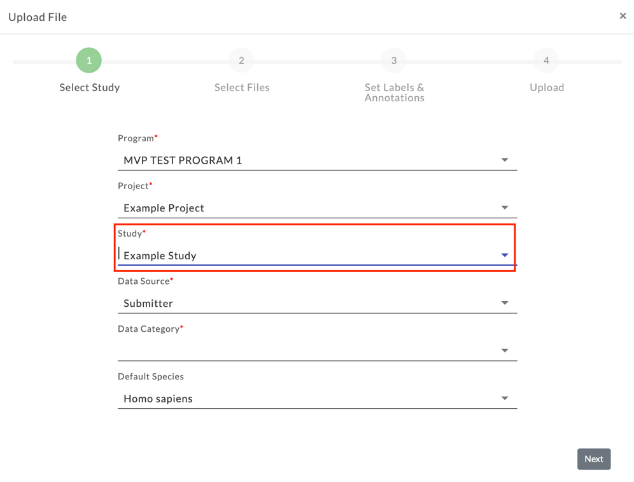Select the Homo sapiens species field
Viewport: 634px width, 482px height.
158,399
